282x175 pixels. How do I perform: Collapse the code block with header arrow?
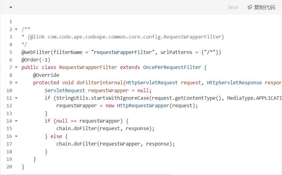coord(11,8)
